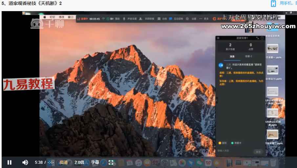Open the 白板 whiteboard icon
Viewport: 297px width, 168px height.
click(x=159, y=19)
